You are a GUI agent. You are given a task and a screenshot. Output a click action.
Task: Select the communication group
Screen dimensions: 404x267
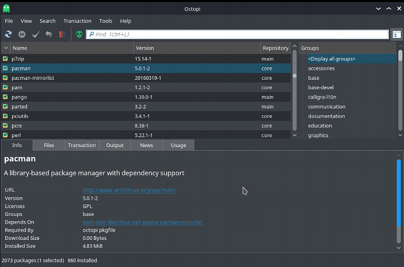coord(327,106)
